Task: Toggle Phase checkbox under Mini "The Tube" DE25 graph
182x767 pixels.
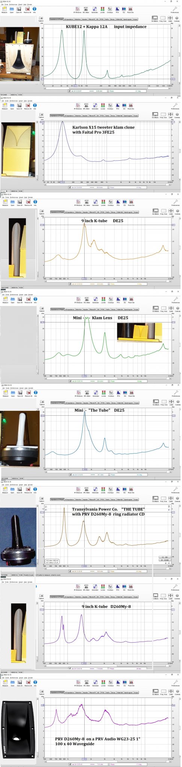Action: 109,475
